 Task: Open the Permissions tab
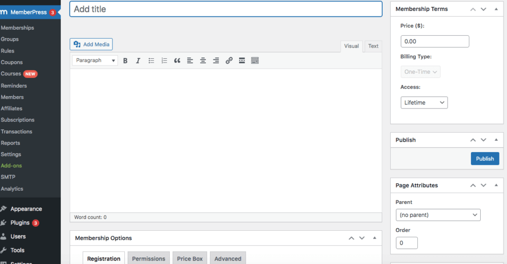(x=149, y=259)
